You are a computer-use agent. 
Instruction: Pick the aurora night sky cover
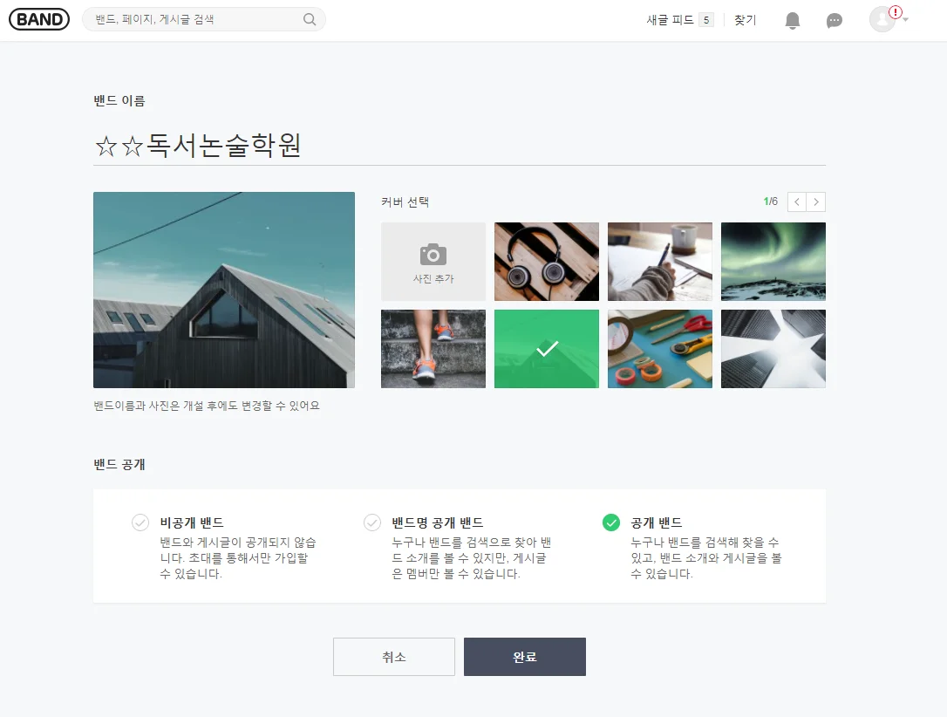[773, 262]
